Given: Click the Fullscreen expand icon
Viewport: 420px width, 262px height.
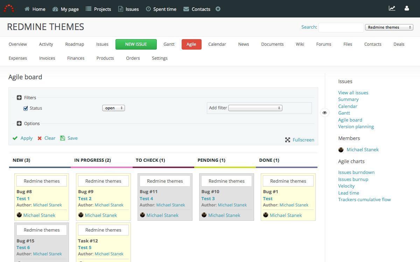Looking at the screenshot, I should [x=288, y=140].
